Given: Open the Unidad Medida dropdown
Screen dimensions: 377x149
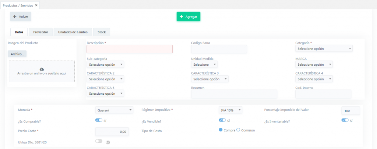Looking at the screenshot, I should [x=204, y=65].
